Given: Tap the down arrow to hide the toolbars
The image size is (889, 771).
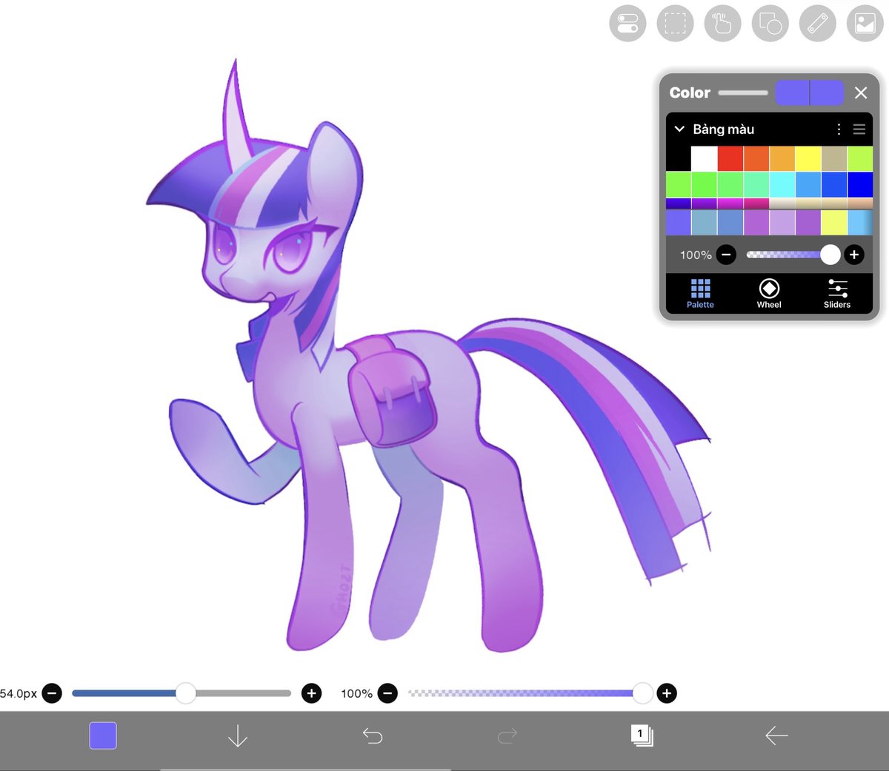Looking at the screenshot, I should pyautogui.click(x=238, y=735).
